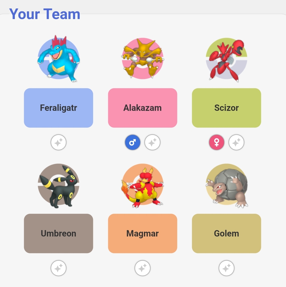Toggle shiny sparkle icon under Umbreon

[x=59, y=268]
